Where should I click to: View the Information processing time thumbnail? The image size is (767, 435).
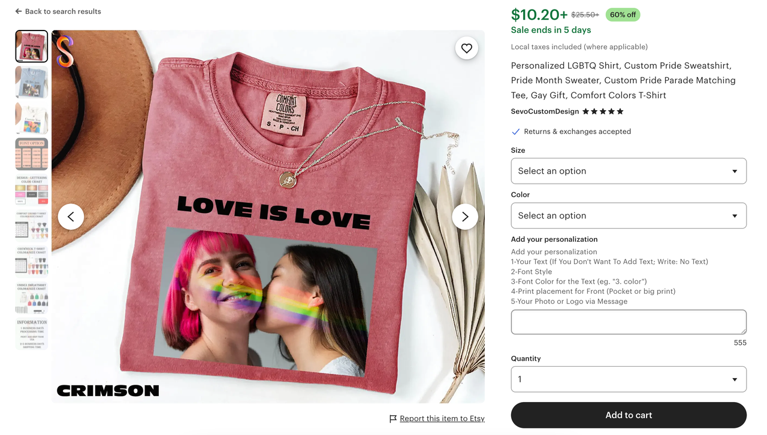coord(32,334)
